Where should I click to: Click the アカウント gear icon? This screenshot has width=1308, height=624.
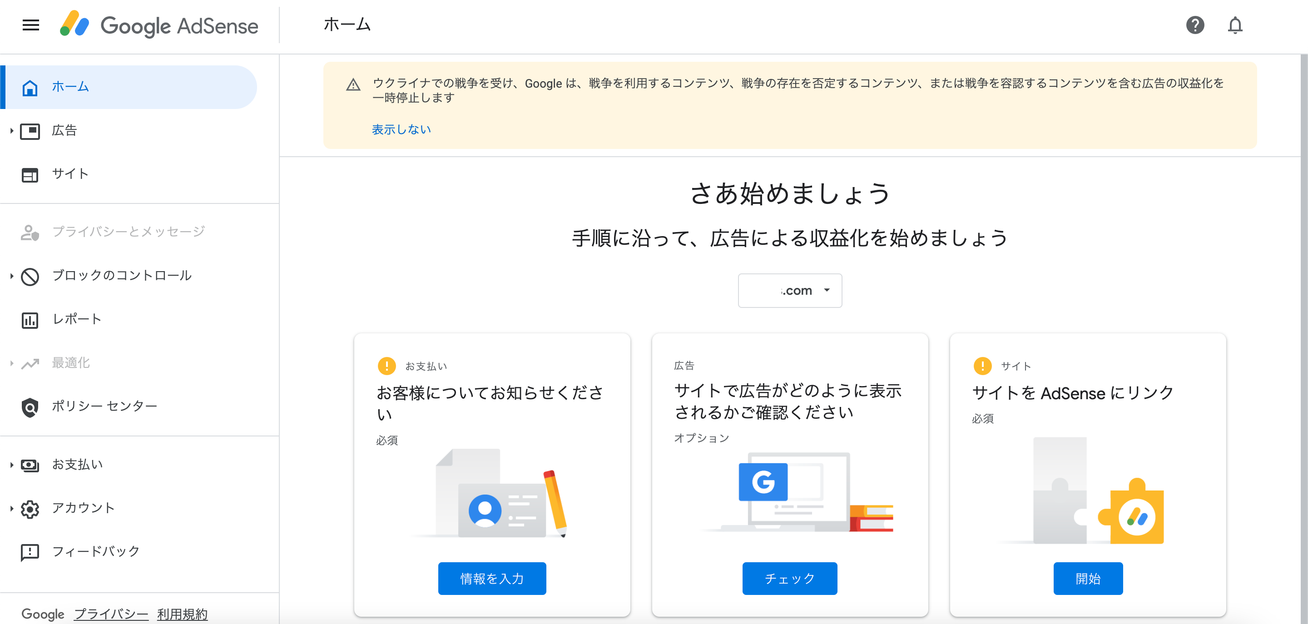pos(30,509)
